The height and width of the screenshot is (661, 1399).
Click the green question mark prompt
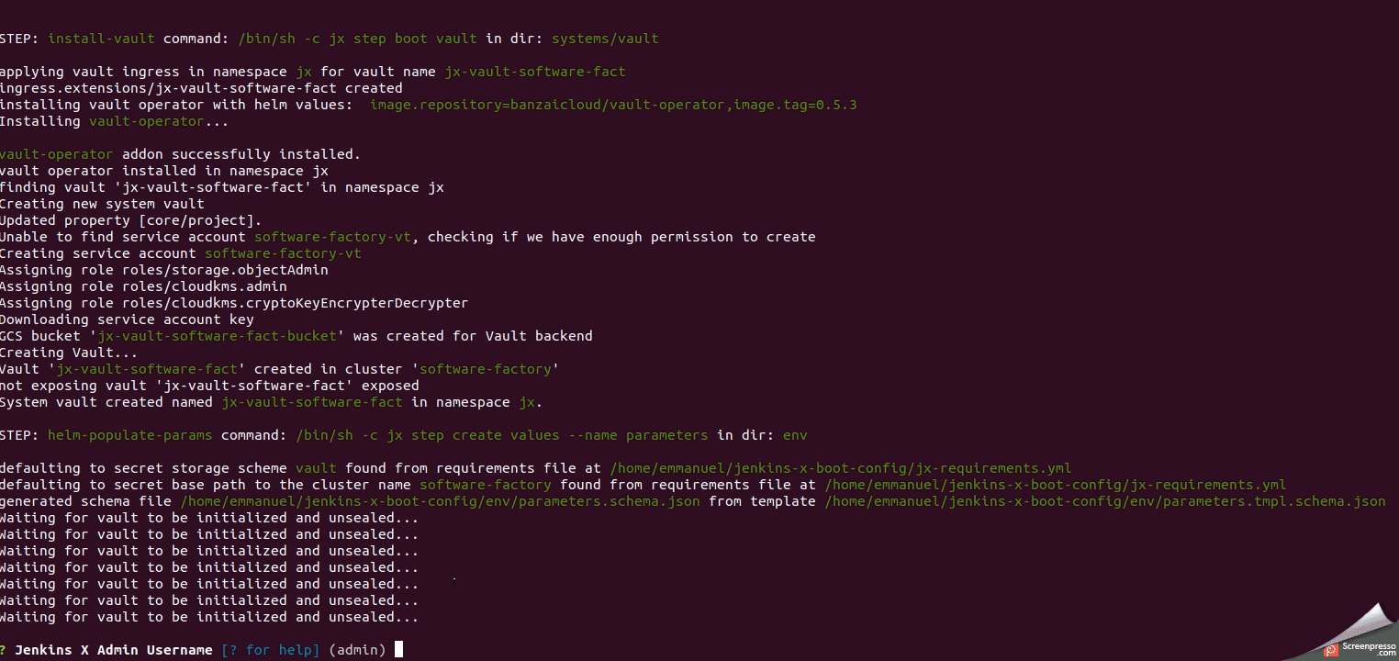(4, 650)
